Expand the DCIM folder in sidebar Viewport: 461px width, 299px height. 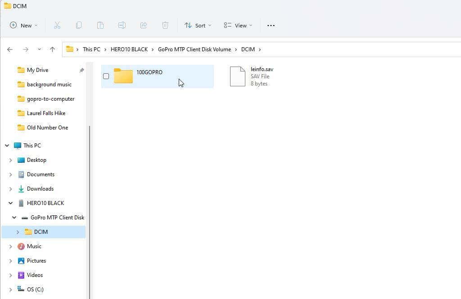click(18, 232)
